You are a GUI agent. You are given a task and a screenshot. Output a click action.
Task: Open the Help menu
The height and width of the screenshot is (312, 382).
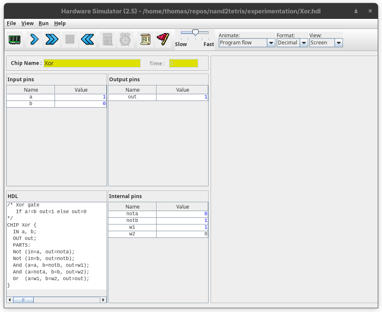tap(60, 23)
